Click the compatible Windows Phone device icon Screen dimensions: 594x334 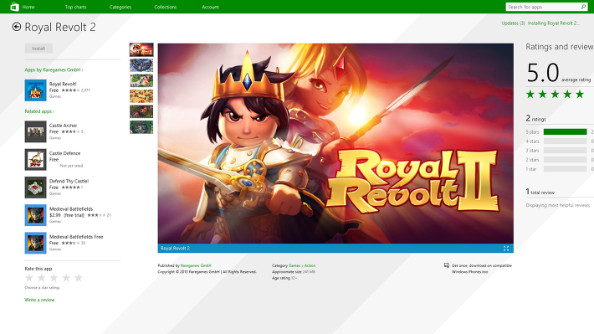[x=447, y=265]
